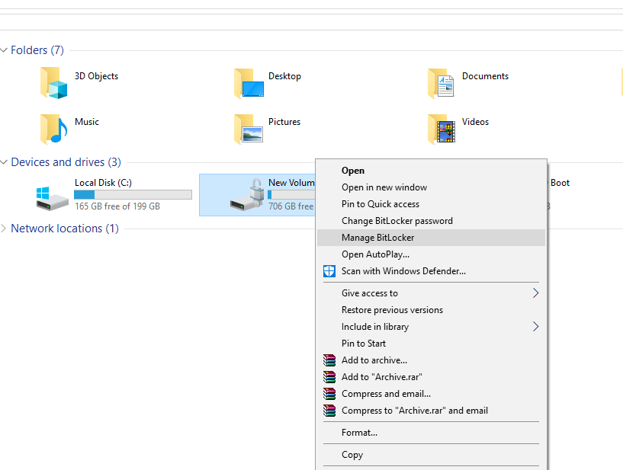
Task: Click the WinRAR icon beside Compress and email...
Action: click(329, 394)
